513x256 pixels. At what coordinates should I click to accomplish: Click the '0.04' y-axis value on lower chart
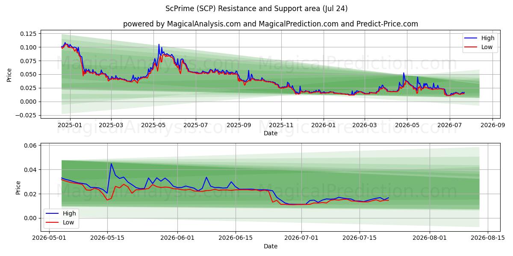tap(31, 170)
